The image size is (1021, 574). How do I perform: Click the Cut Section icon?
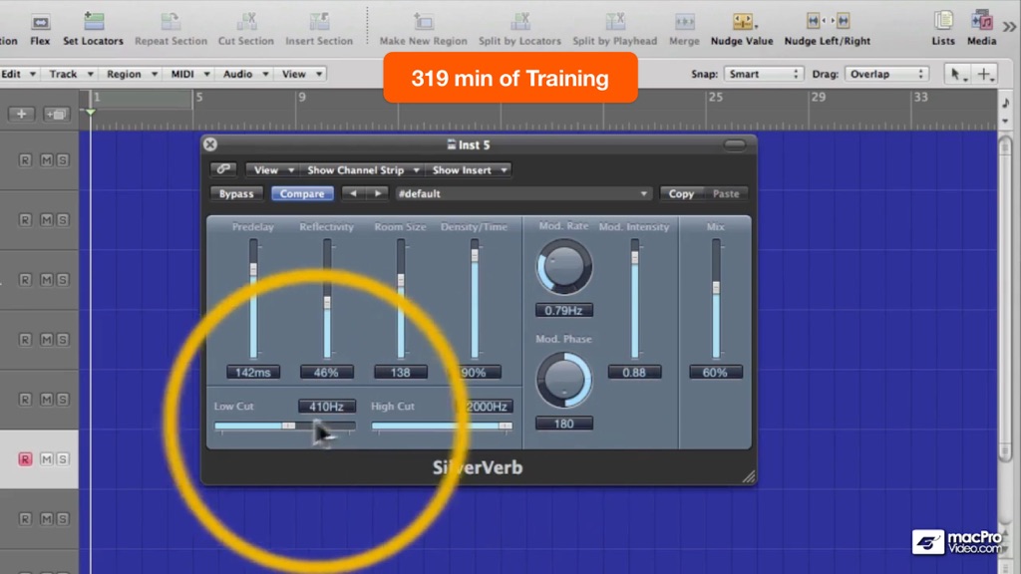click(246, 22)
